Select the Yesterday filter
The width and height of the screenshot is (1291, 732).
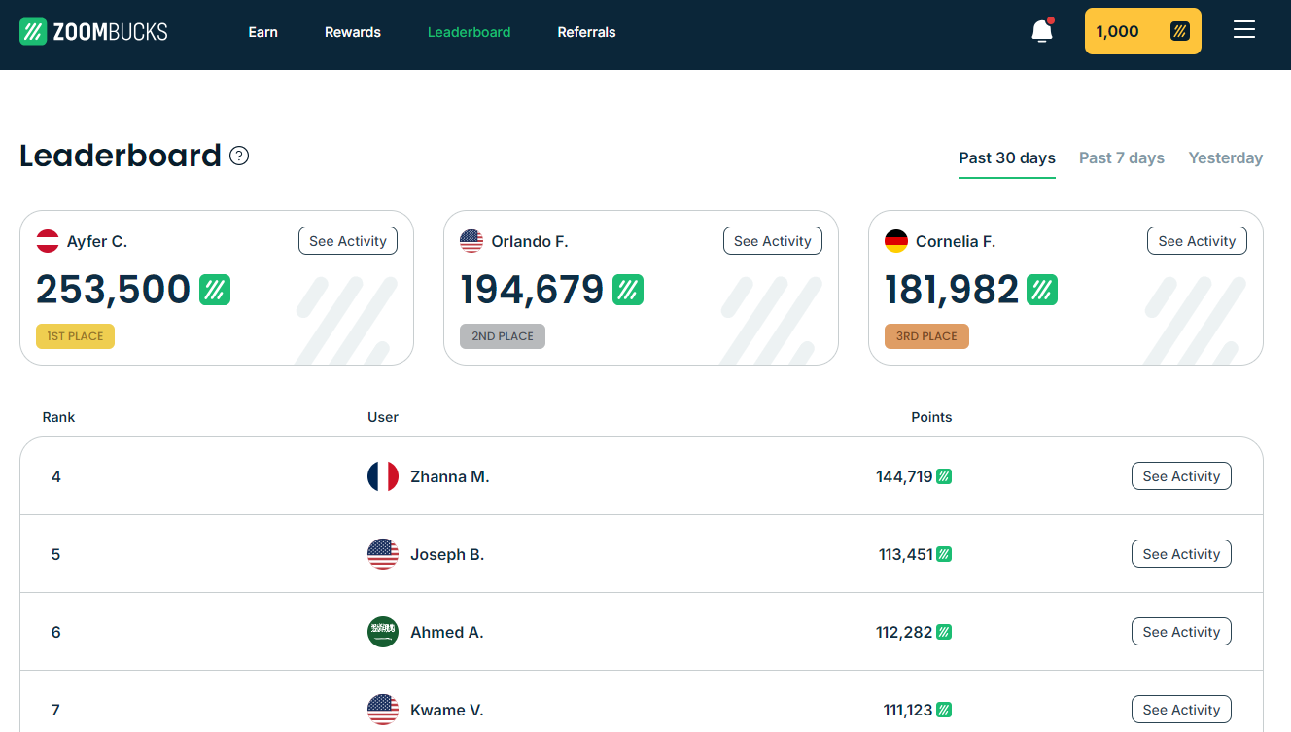click(1226, 157)
